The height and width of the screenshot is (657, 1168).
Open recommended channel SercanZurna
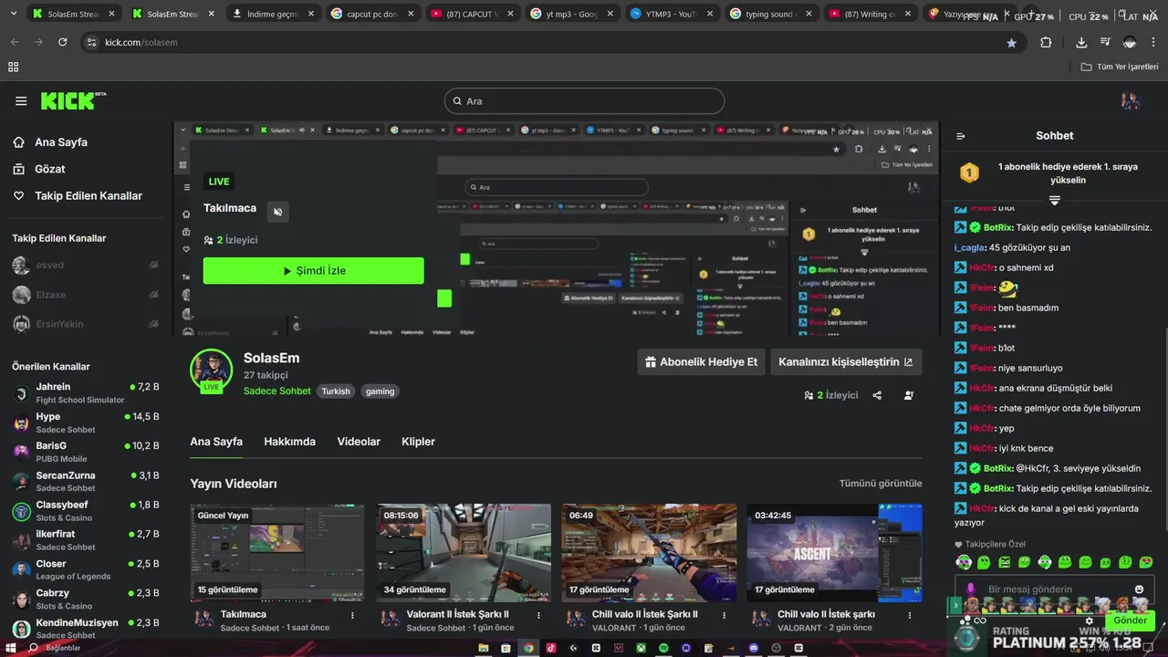coord(86,482)
